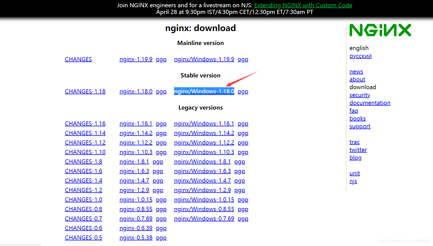This screenshot has width=433, height=246.
Task: Download nginx/Windows-1.14.2
Action: (204, 133)
